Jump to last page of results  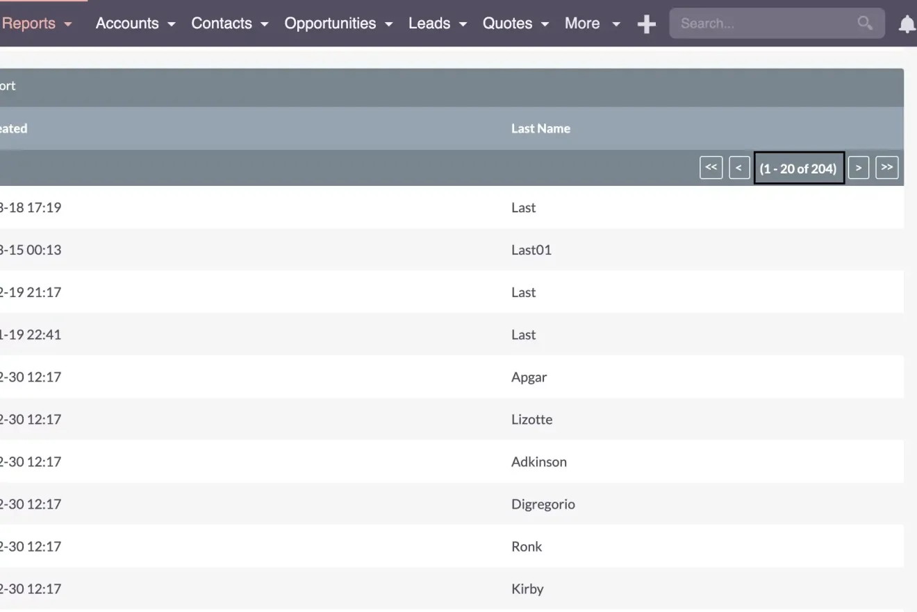887,168
